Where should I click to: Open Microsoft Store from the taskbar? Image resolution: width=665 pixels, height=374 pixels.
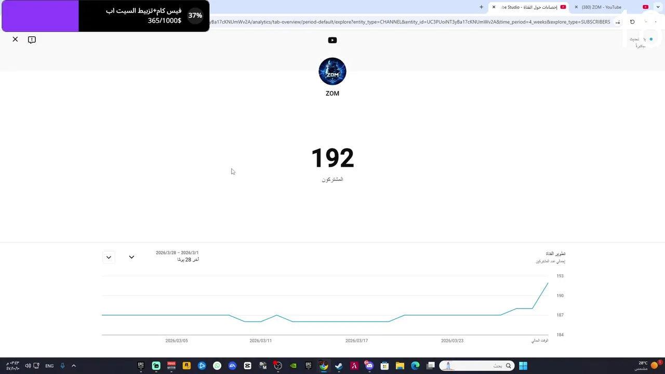click(x=384, y=366)
